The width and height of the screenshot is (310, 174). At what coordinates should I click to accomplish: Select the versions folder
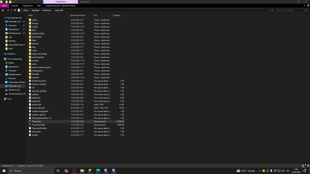click(x=35, y=78)
